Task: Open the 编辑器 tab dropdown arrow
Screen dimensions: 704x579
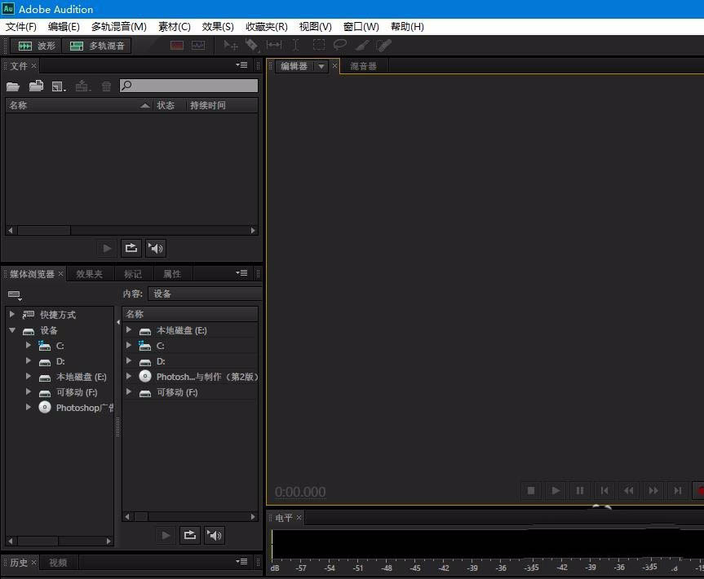Action: tap(321, 66)
